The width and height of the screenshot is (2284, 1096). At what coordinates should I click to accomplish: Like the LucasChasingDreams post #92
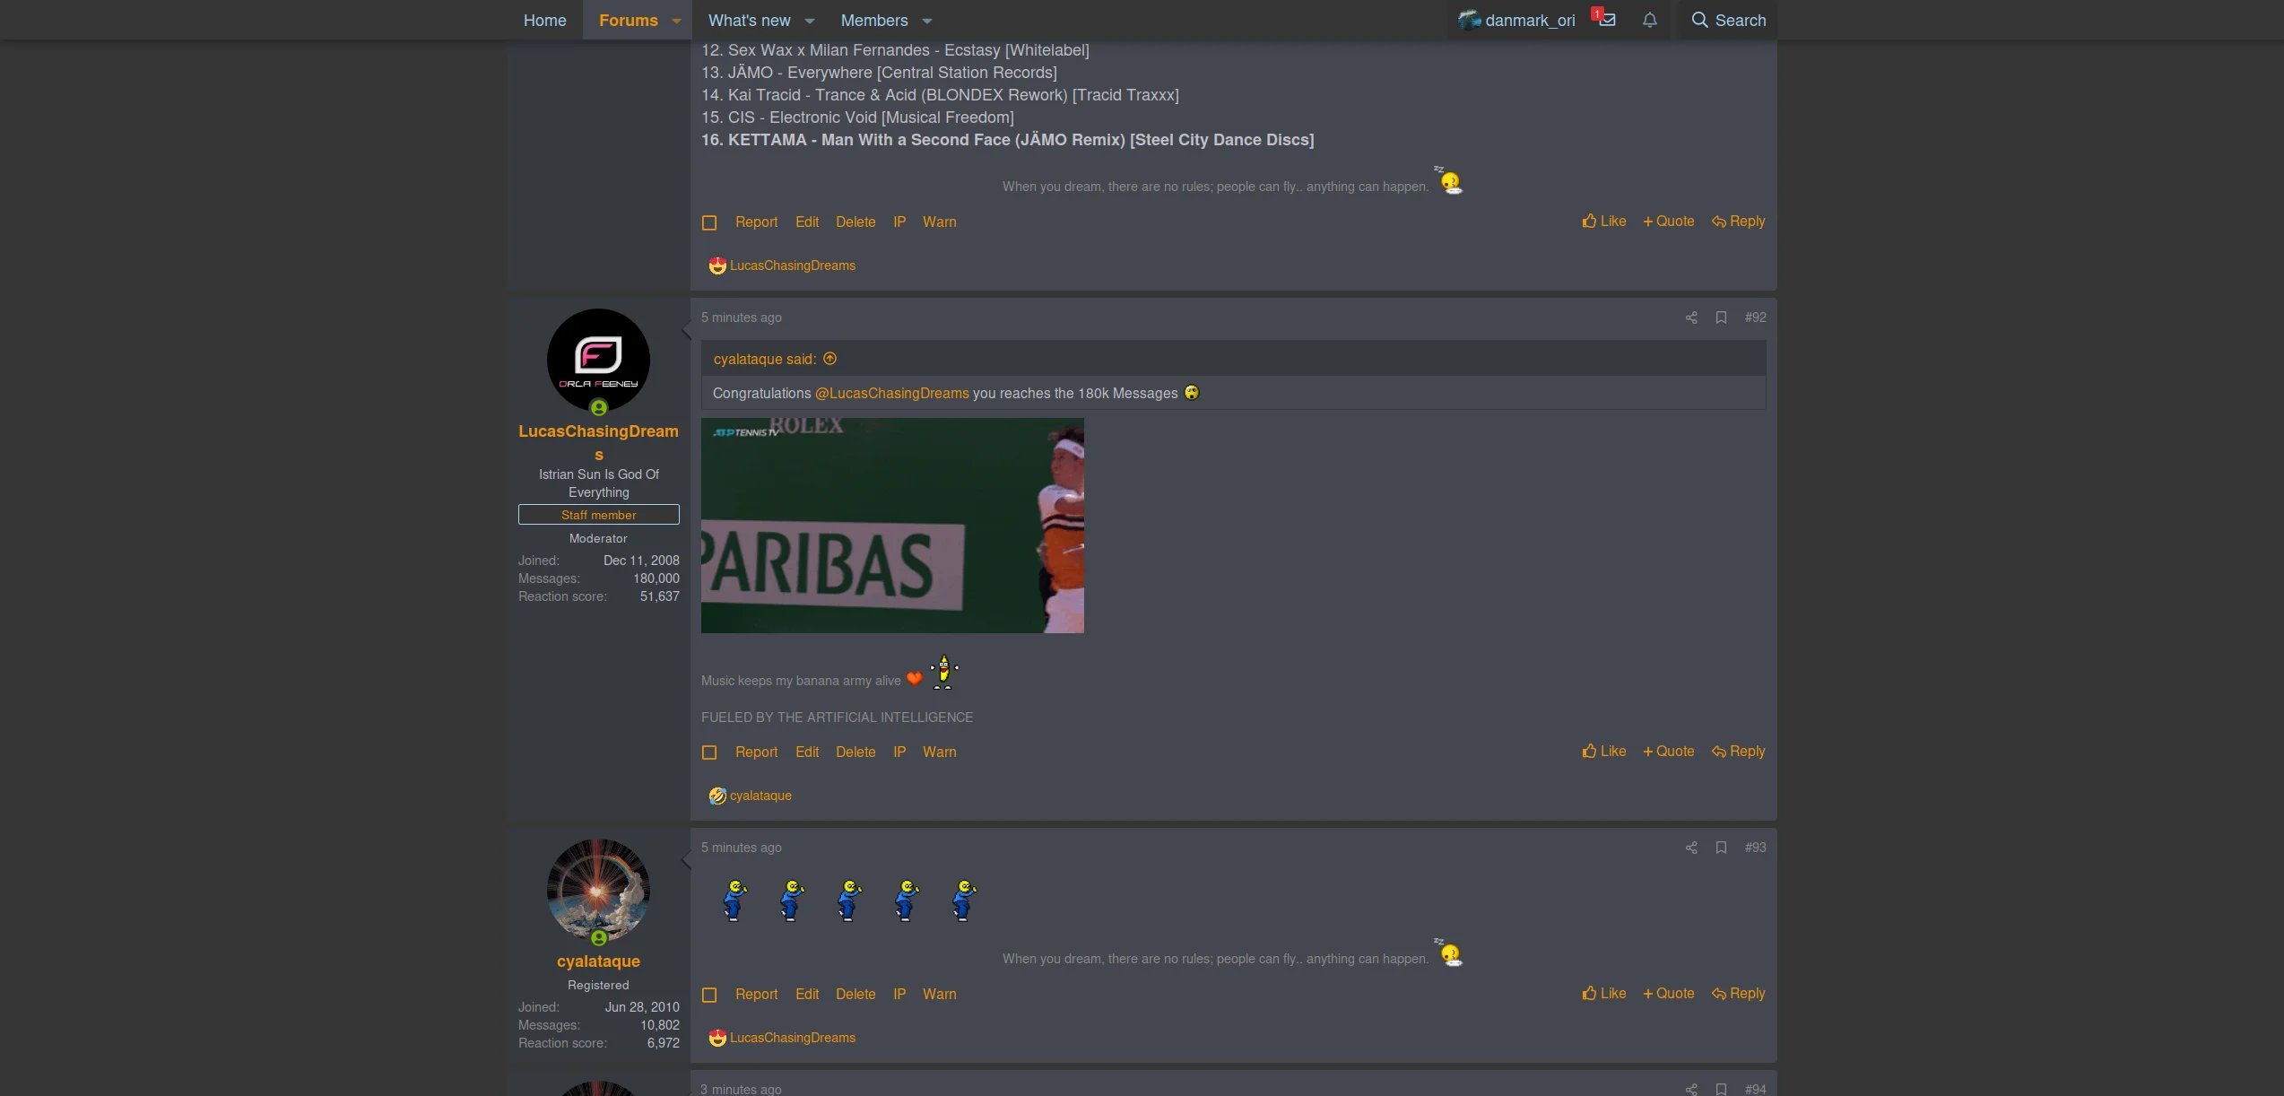pyautogui.click(x=1604, y=752)
